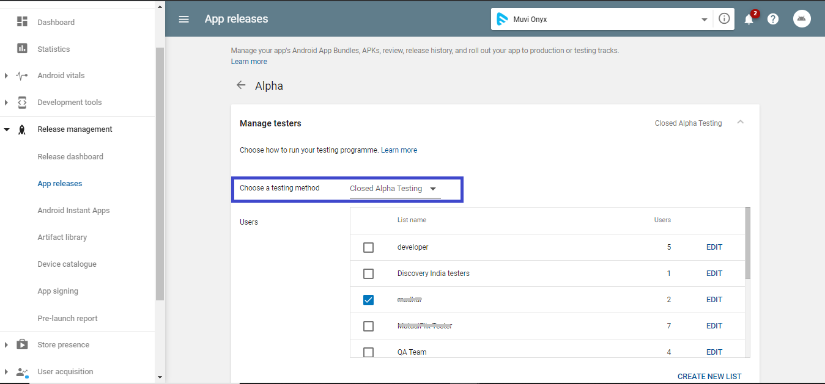The image size is (825, 384).
Task: Collapse the Release management tree arrow
Action: [6, 129]
